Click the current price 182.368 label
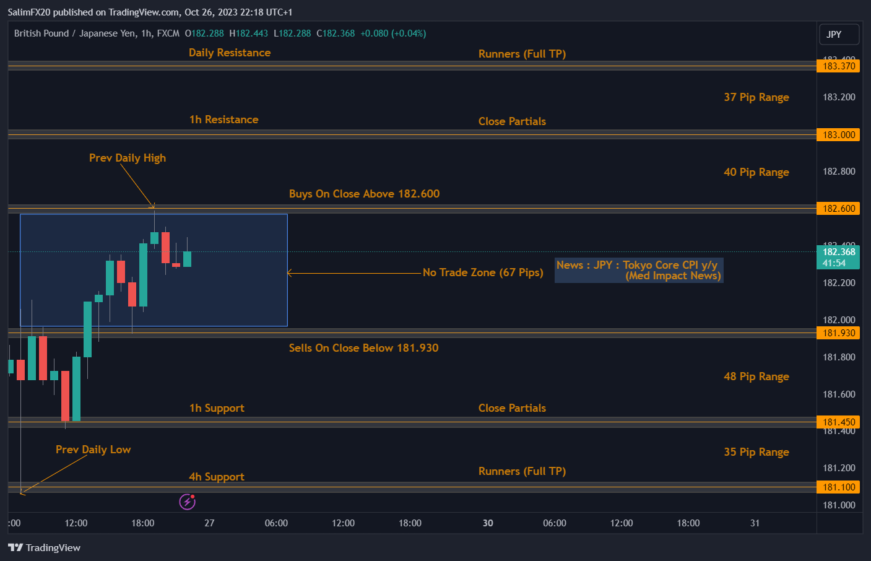871x561 pixels. point(839,252)
